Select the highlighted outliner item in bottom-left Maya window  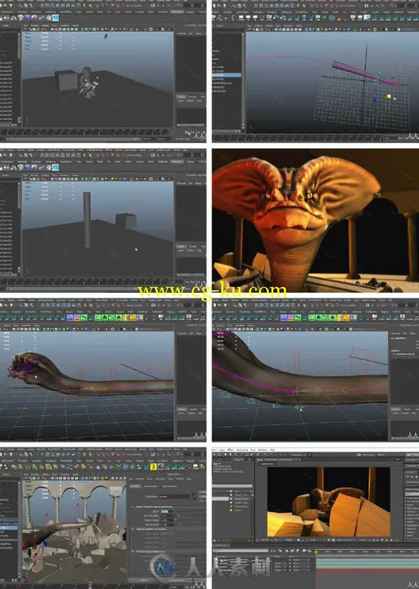(9, 528)
